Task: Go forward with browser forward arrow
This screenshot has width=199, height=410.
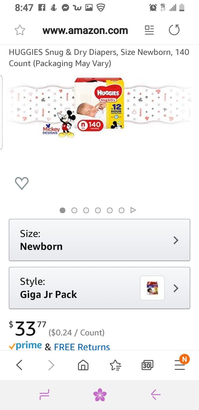Action: [x=51, y=365]
